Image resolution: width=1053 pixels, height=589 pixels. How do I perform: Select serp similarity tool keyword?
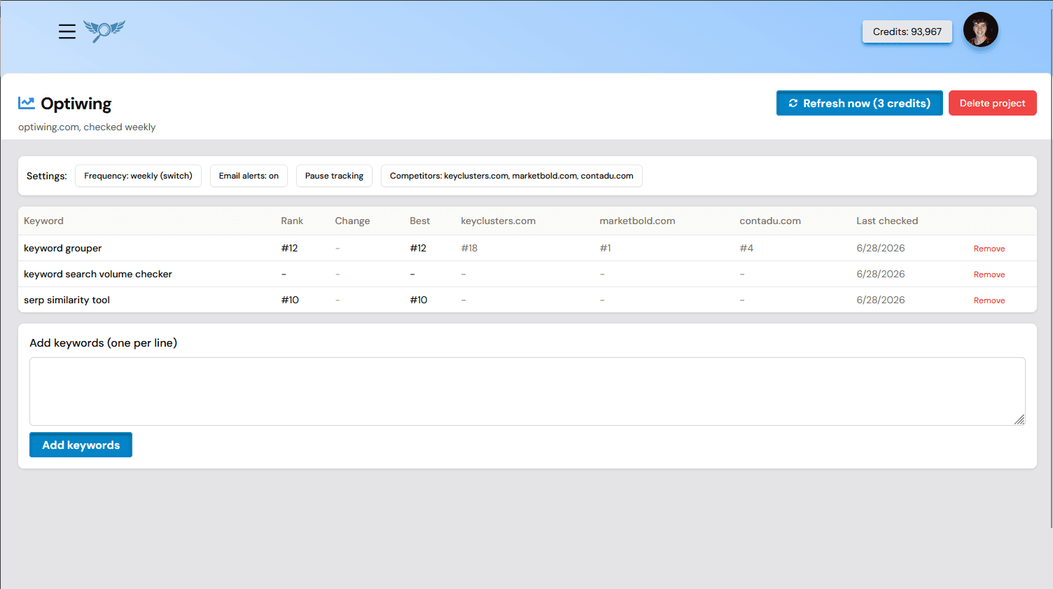point(67,300)
